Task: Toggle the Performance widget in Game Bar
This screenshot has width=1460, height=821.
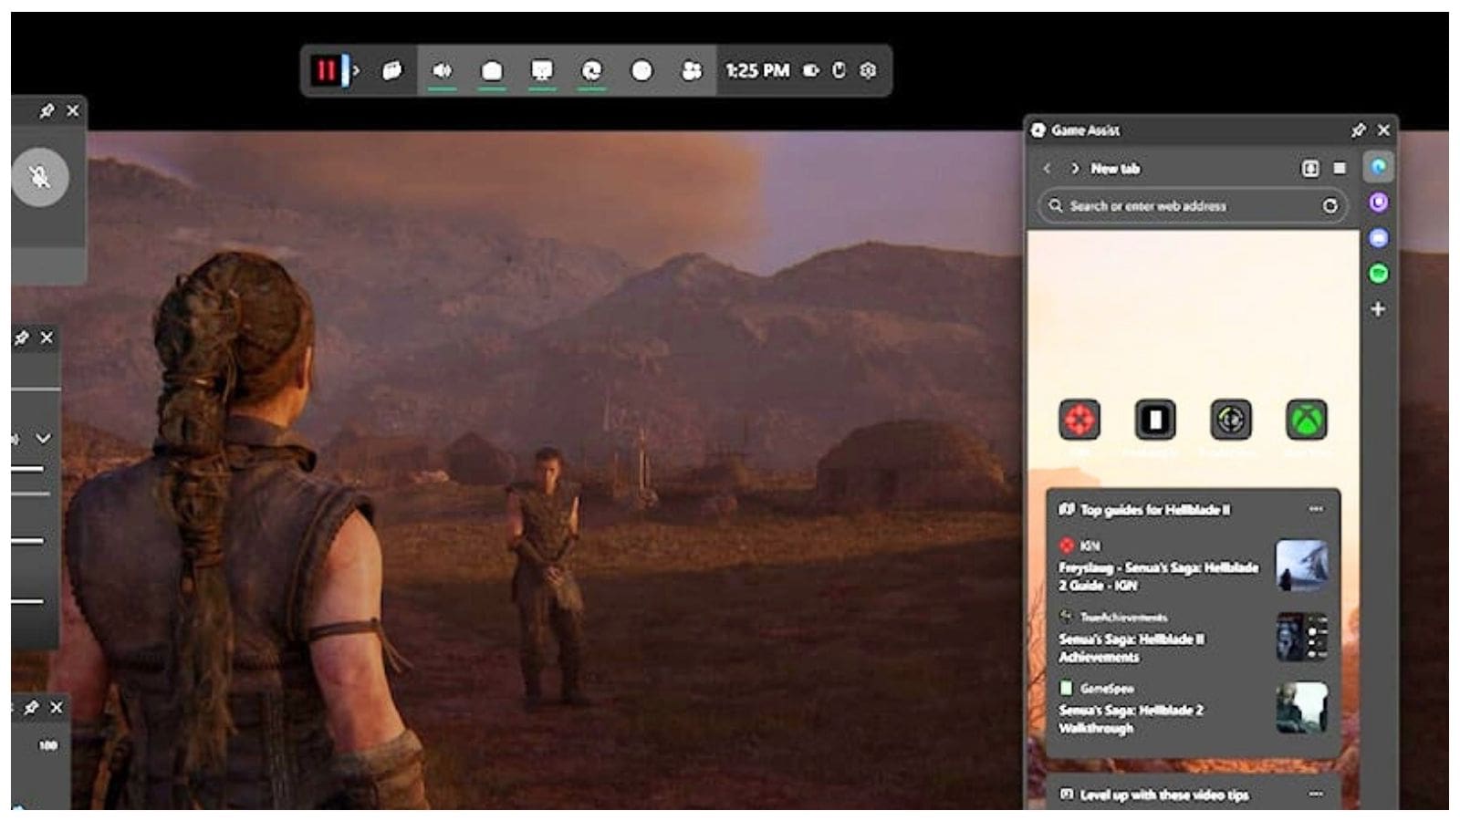Action: coord(542,70)
